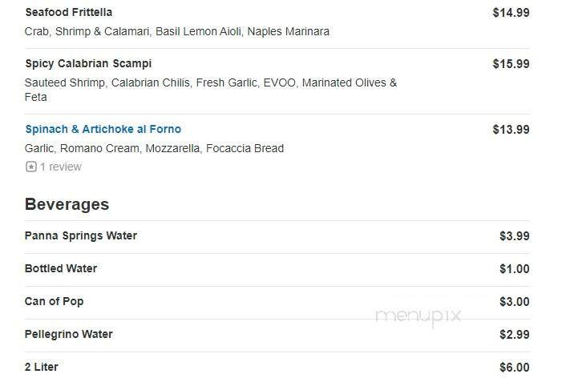Click the $3.99 Panna Springs price
The width and height of the screenshot is (562, 382).
514,236
